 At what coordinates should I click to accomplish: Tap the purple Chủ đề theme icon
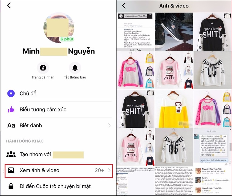click(11, 93)
